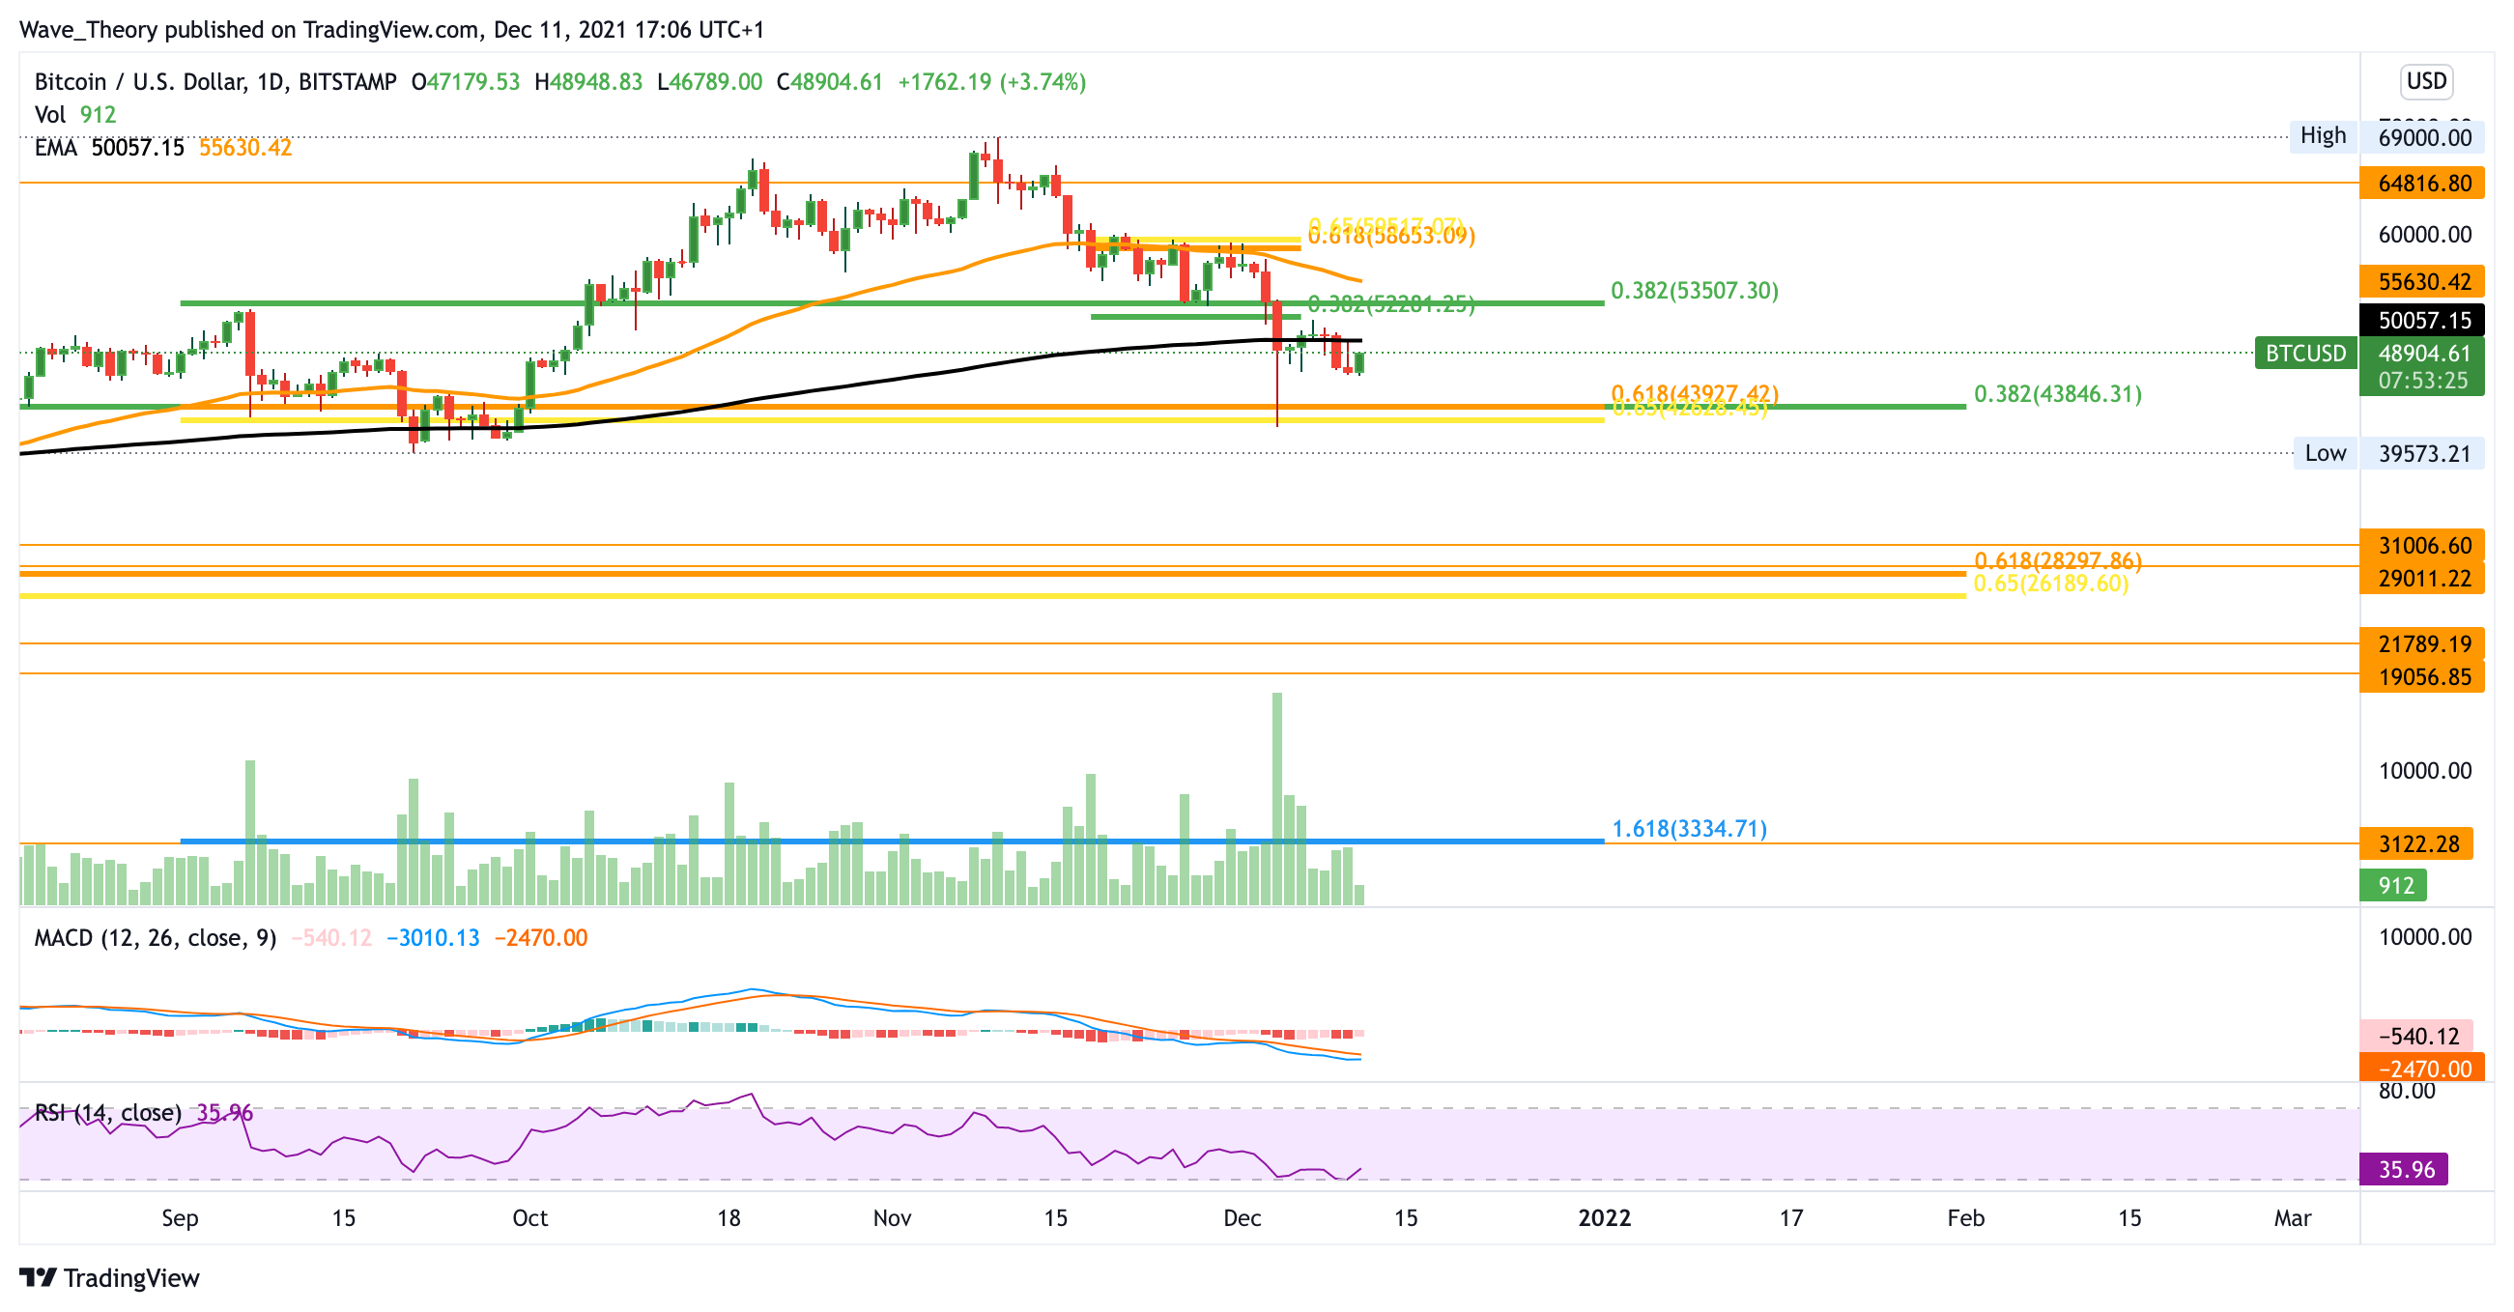Click the orange 31006.60 price label
The image size is (2514, 1312).
[x=2423, y=546]
